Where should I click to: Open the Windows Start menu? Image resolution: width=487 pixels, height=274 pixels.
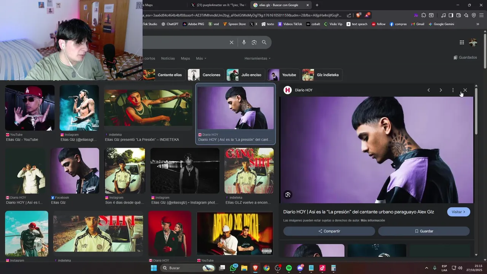(x=154, y=268)
